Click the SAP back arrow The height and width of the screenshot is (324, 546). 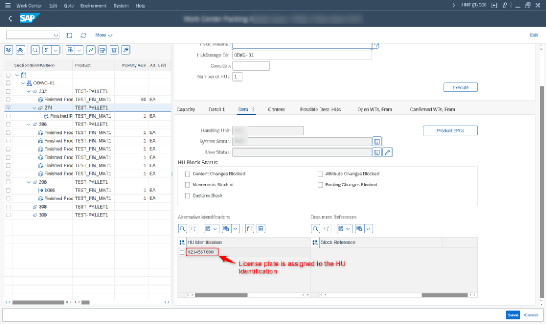point(10,19)
